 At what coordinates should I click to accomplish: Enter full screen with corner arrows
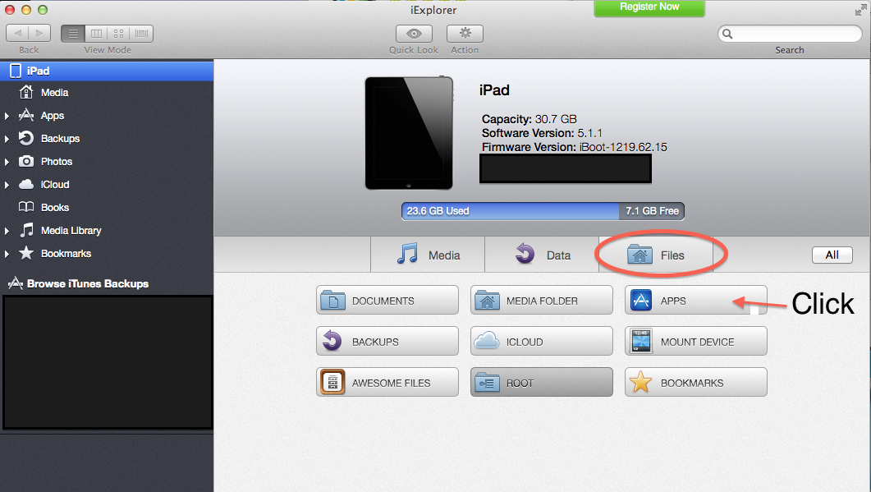click(x=860, y=10)
